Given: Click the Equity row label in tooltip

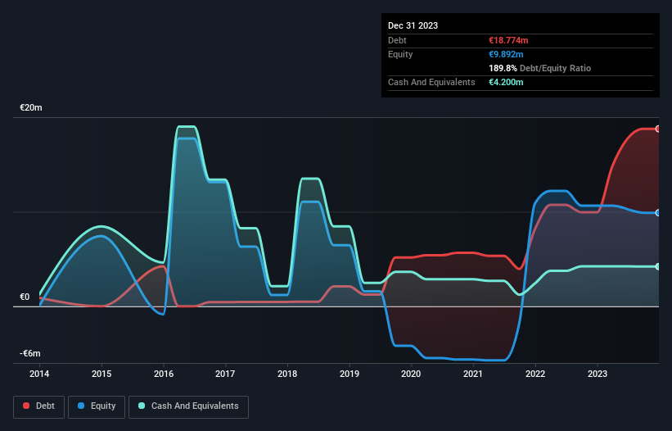Looking at the screenshot, I should pos(400,54).
